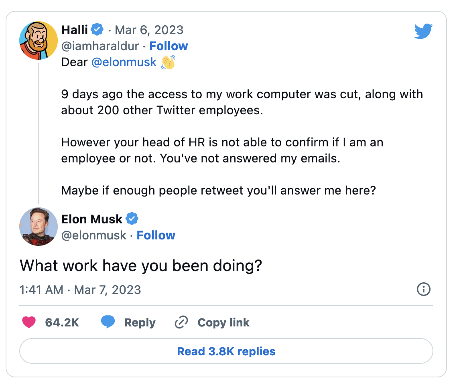
Task: Click the @elonmusk mention in tweet
Action: pos(124,62)
